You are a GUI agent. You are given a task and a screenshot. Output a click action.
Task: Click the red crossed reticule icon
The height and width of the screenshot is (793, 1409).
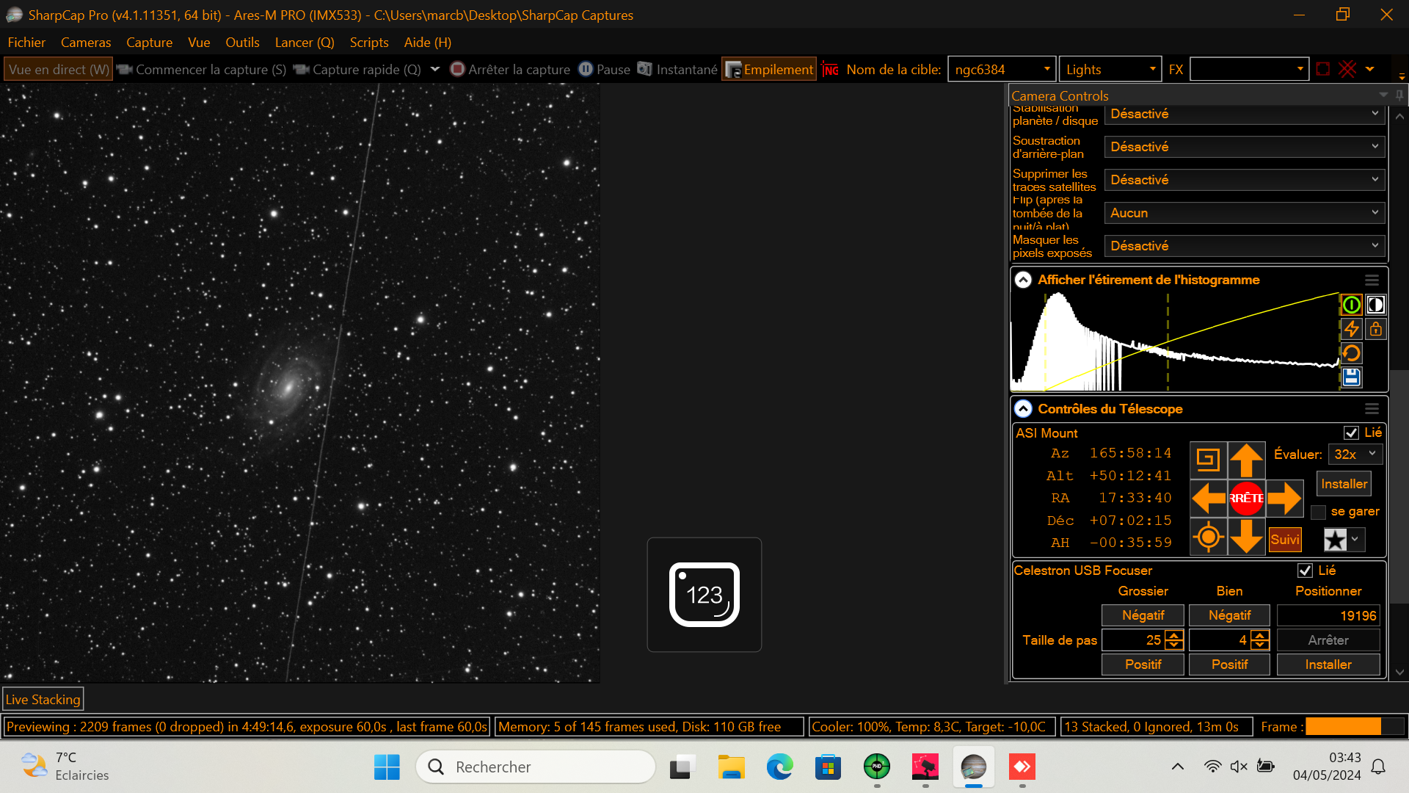click(1347, 69)
